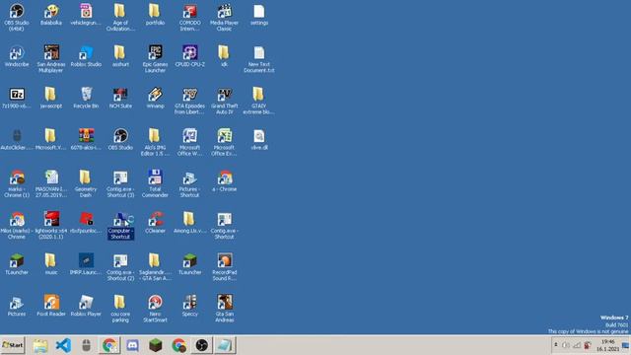Screen dimensions: 631x355
Task: Select the 7z1900 installer icon
Action: [17, 98]
